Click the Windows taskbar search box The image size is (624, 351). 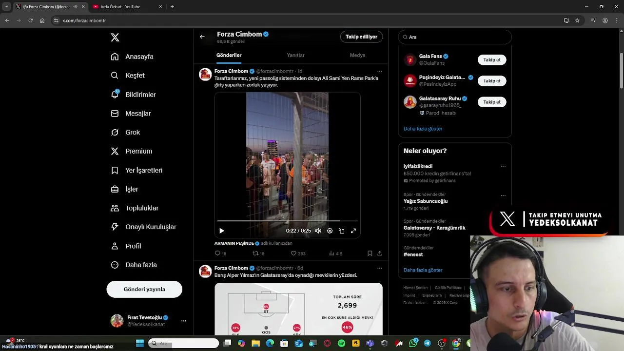184,343
